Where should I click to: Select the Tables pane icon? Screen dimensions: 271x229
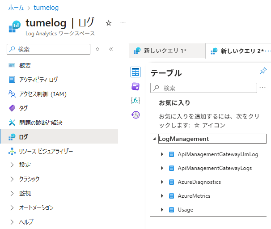(135, 72)
